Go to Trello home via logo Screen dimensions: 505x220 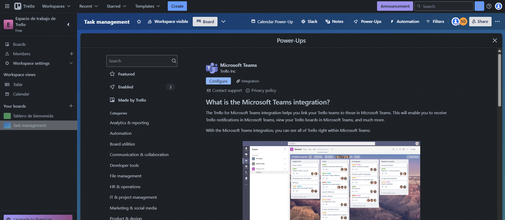24,6
